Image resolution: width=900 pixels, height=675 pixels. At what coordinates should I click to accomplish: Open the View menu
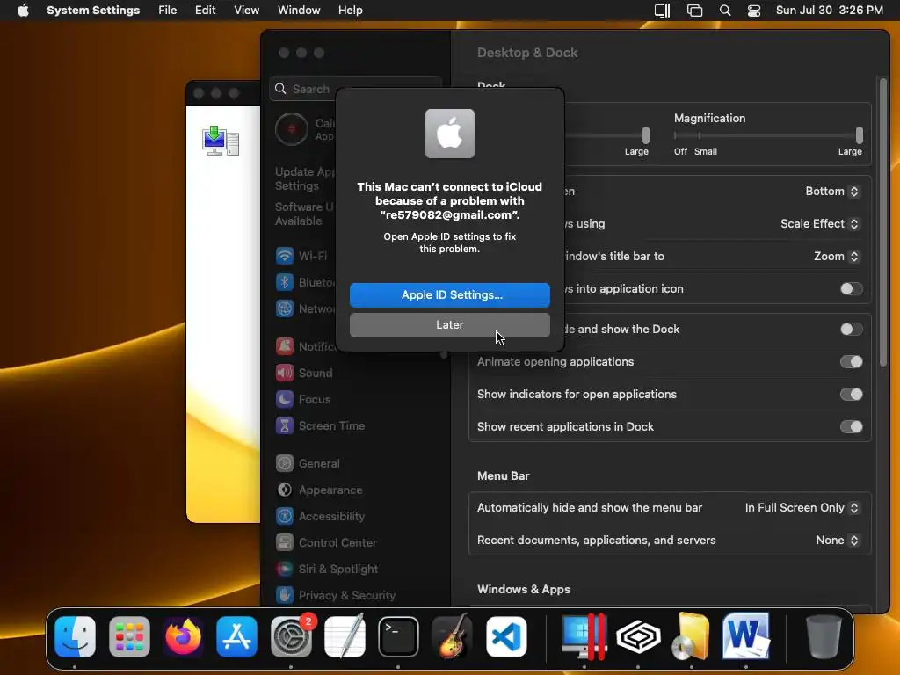tap(247, 11)
